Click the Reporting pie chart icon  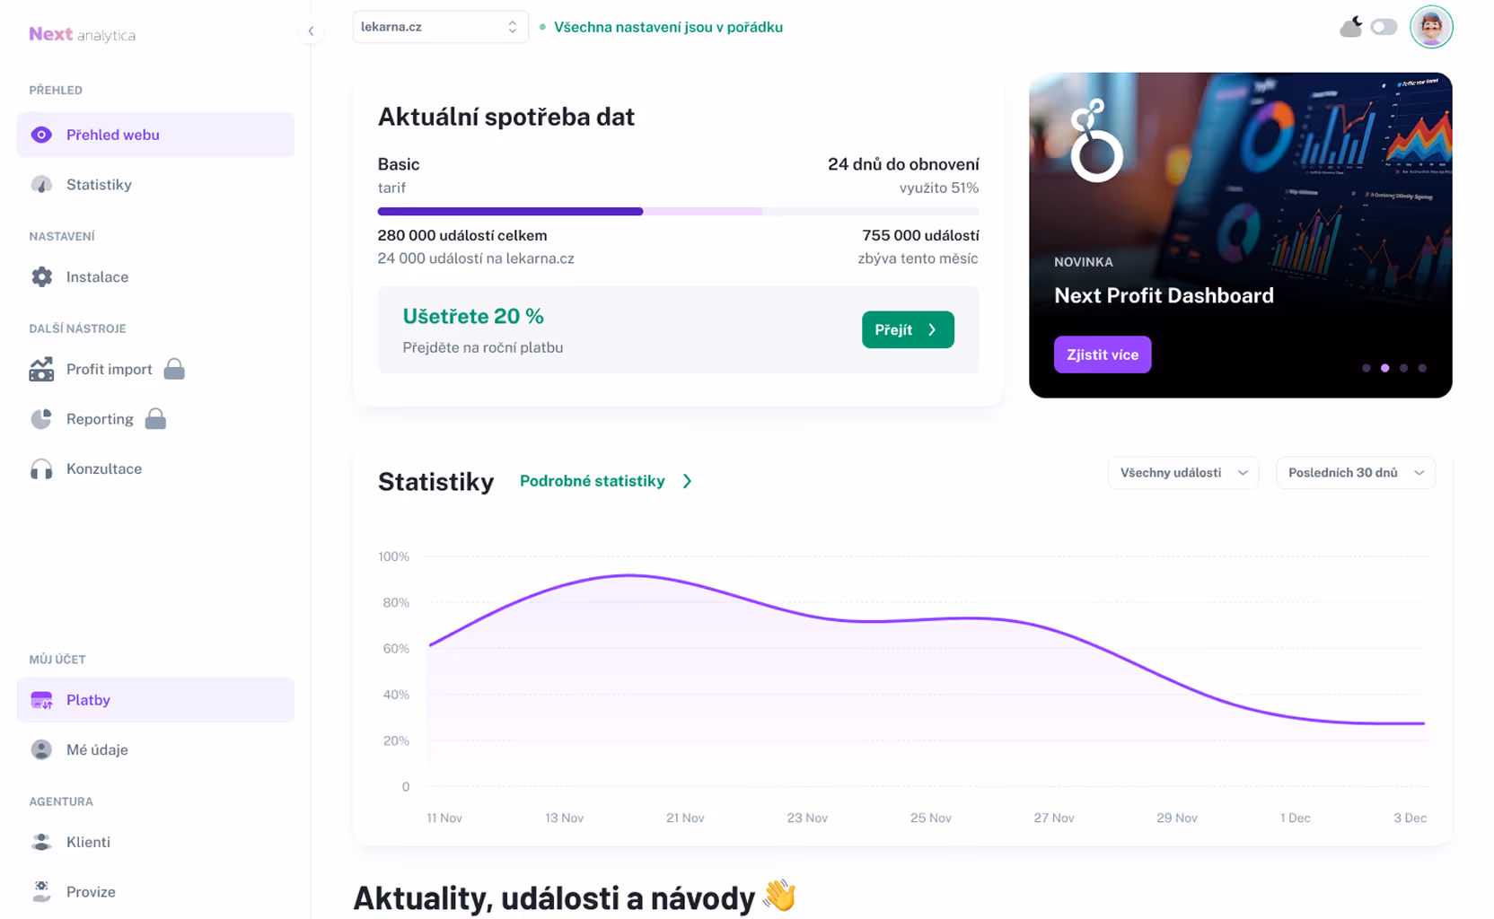41,419
